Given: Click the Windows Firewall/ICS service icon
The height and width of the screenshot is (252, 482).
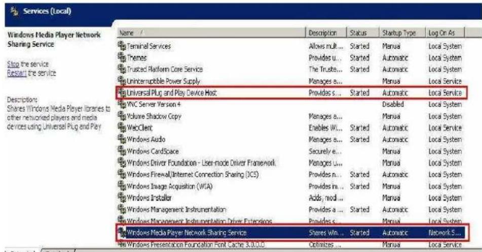Looking at the screenshot, I should [122, 175].
